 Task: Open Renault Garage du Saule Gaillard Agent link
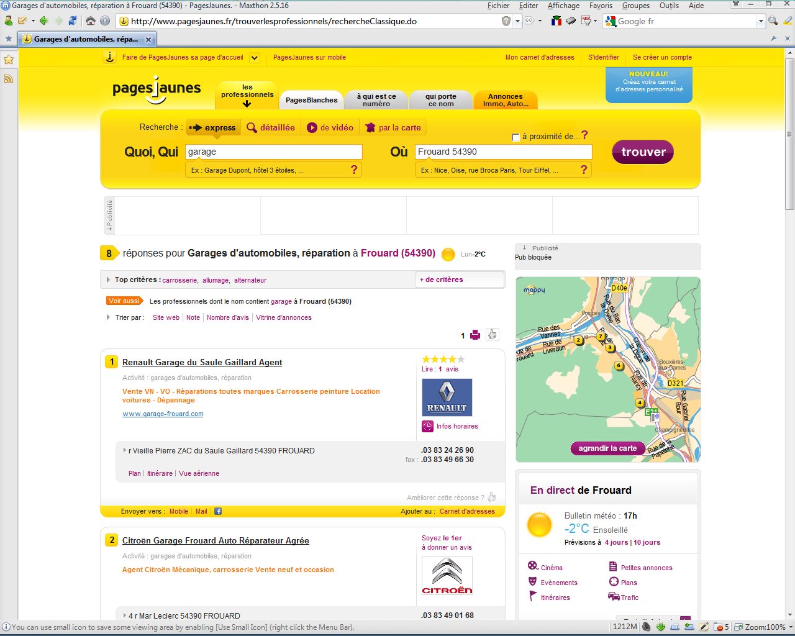[202, 362]
